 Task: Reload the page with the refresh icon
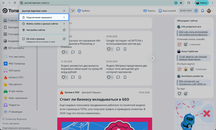pos(15,3)
